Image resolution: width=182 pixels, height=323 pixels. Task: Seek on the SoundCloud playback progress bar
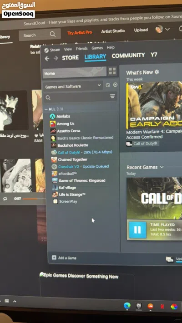[34, 199]
